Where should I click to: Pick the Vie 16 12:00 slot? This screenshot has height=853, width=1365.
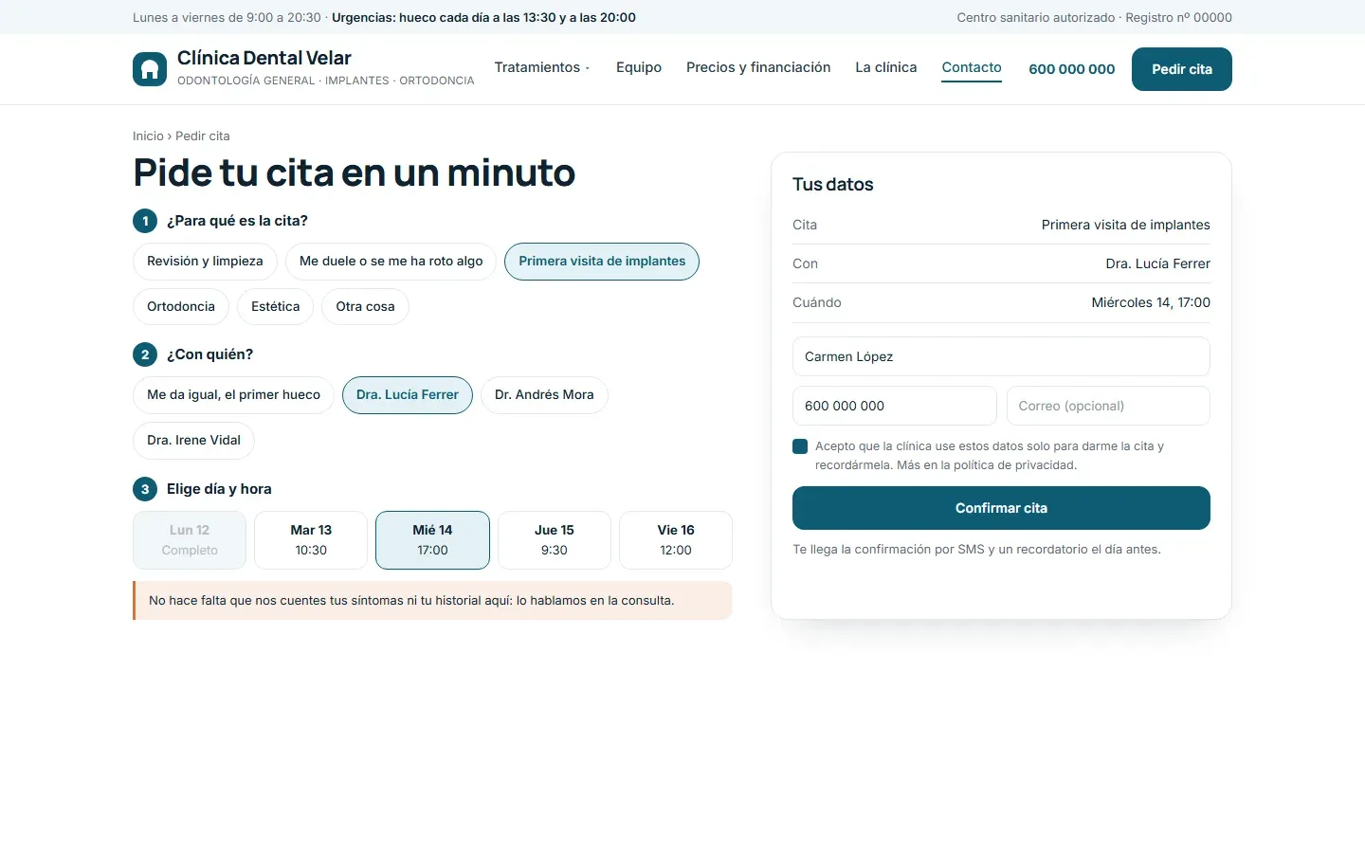click(676, 540)
